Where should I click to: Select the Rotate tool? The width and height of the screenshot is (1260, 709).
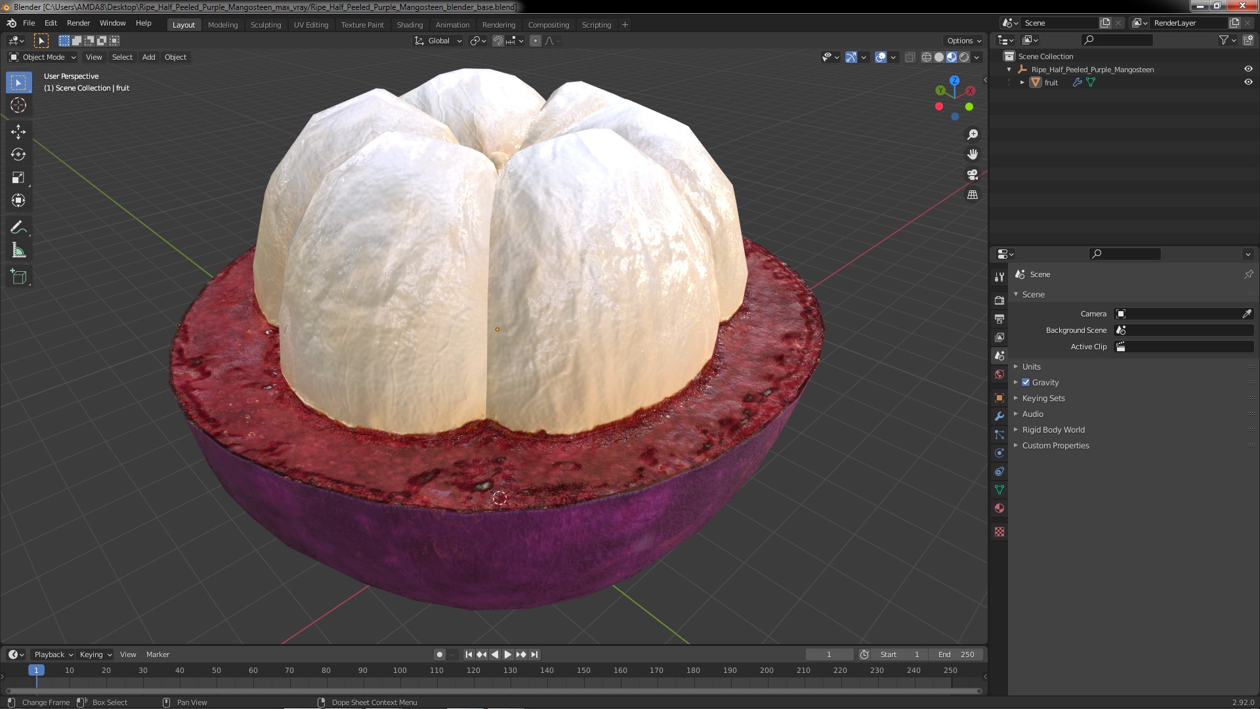(18, 154)
